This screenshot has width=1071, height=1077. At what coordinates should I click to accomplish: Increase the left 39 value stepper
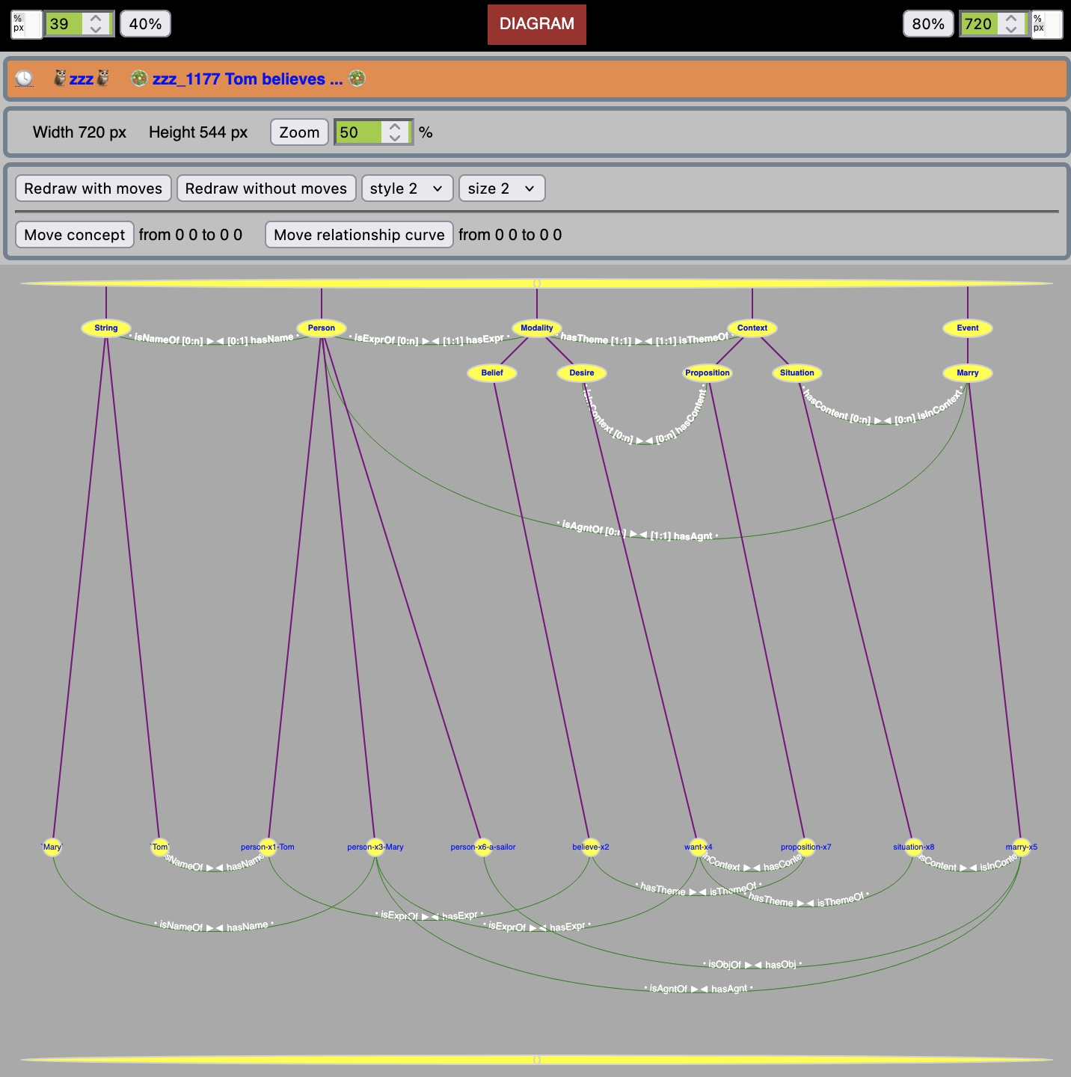click(x=96, y=18)
